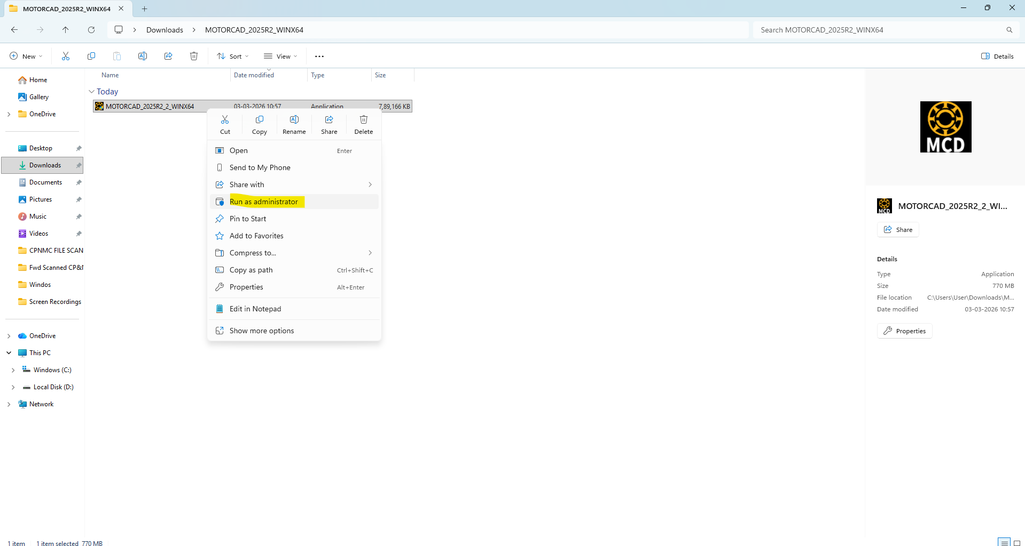Click the Rename icon in context menu
This screenshot has height=546, width=1025.
[x=294, y=124]
